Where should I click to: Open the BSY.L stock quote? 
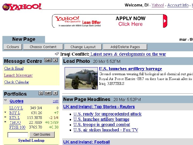[15, 113]
